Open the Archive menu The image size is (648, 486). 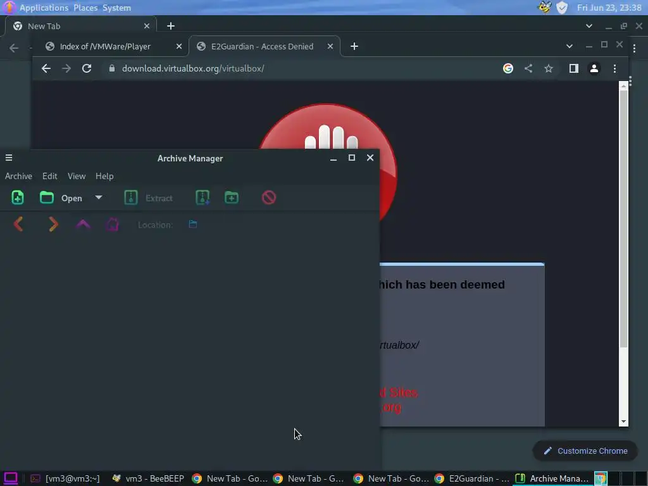point(18,176)
